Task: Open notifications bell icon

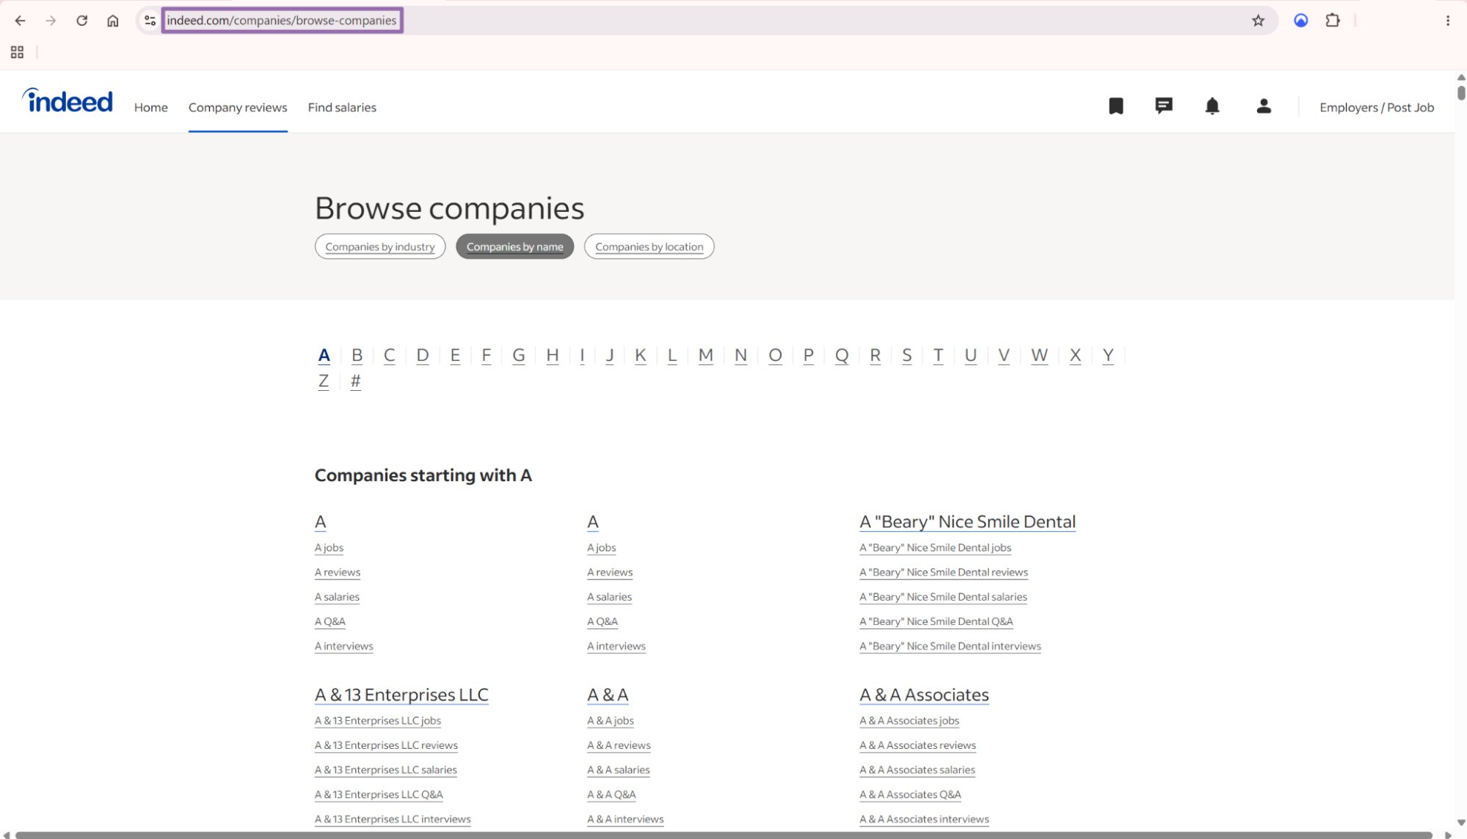Action: tap(1212, 106)
